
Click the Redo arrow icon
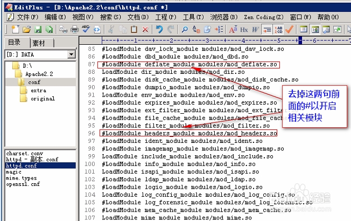pos(171,29)
